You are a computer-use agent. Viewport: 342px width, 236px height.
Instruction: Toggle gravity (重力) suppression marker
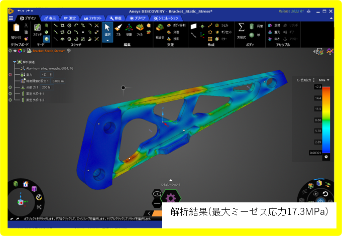point(10,75)
